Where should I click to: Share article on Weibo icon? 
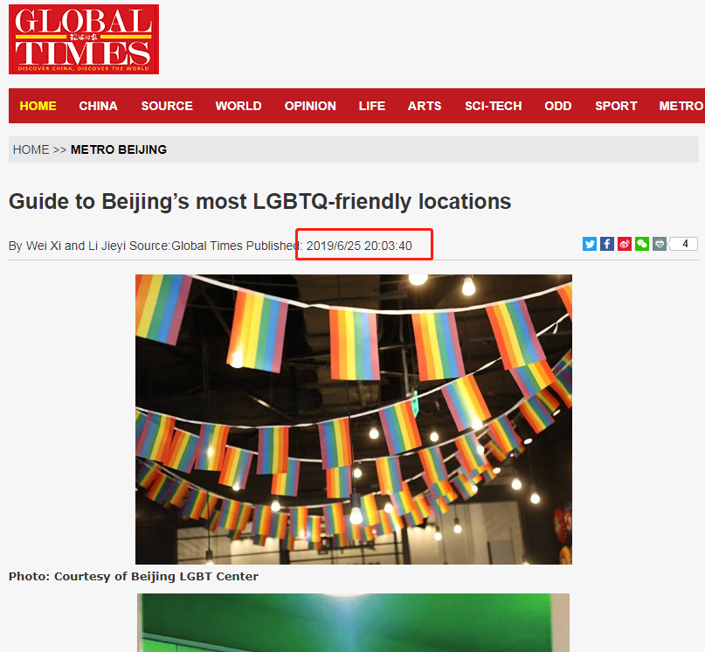[625, 244]
